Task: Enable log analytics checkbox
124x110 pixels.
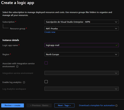Action: click(46, 82)
